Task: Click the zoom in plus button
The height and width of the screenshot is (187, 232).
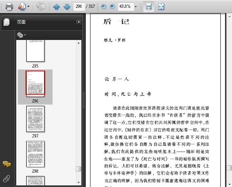Action: [112, 7]
